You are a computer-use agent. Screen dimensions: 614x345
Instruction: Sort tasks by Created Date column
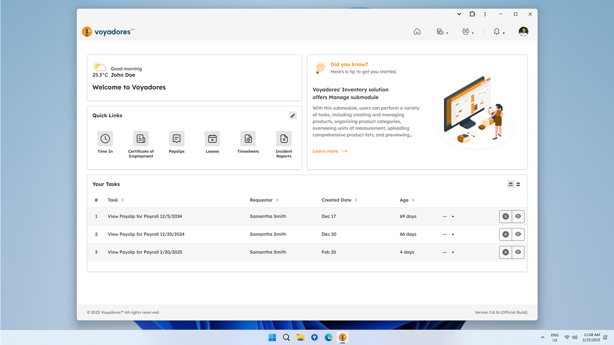coord(339,200)
